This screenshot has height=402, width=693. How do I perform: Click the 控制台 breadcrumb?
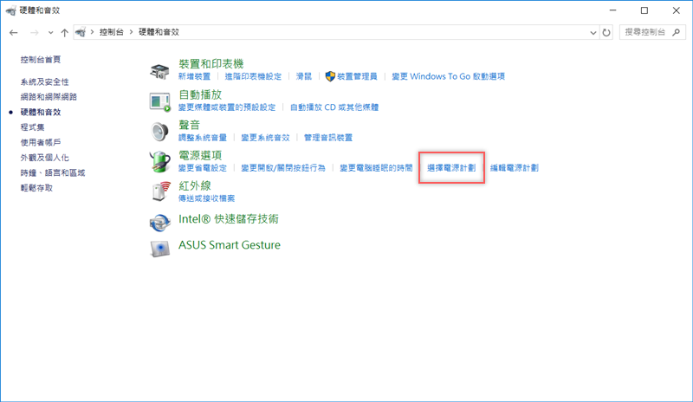[112, 32]
